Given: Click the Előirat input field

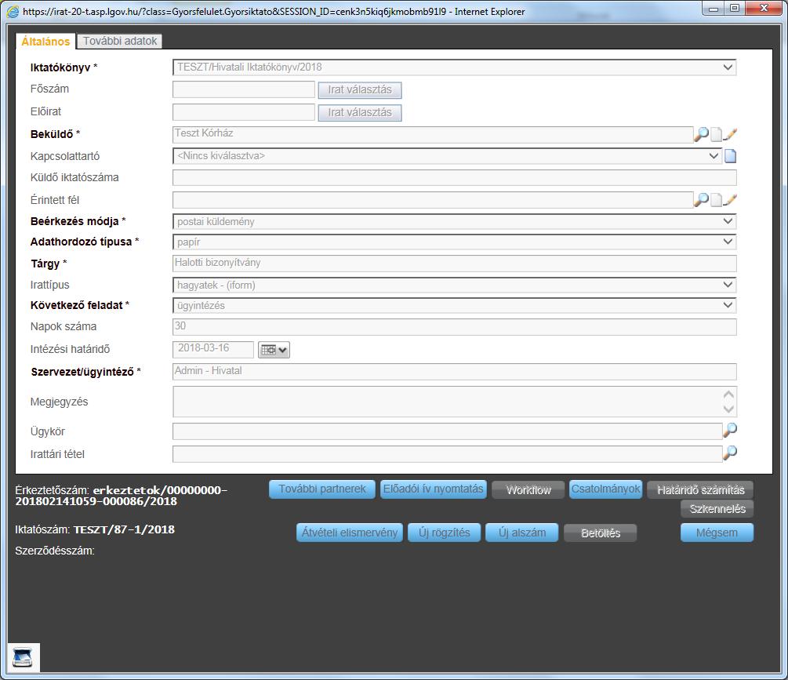Looking at the screenshot, I should tap(244, 112).
